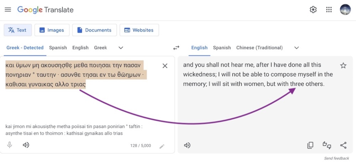This screenshot has height=162, width=356.
Task: Listen to the English translation
Action: point(187,145)
